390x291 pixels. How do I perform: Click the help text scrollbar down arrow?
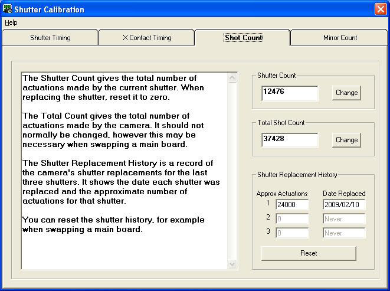pos(232,264)
